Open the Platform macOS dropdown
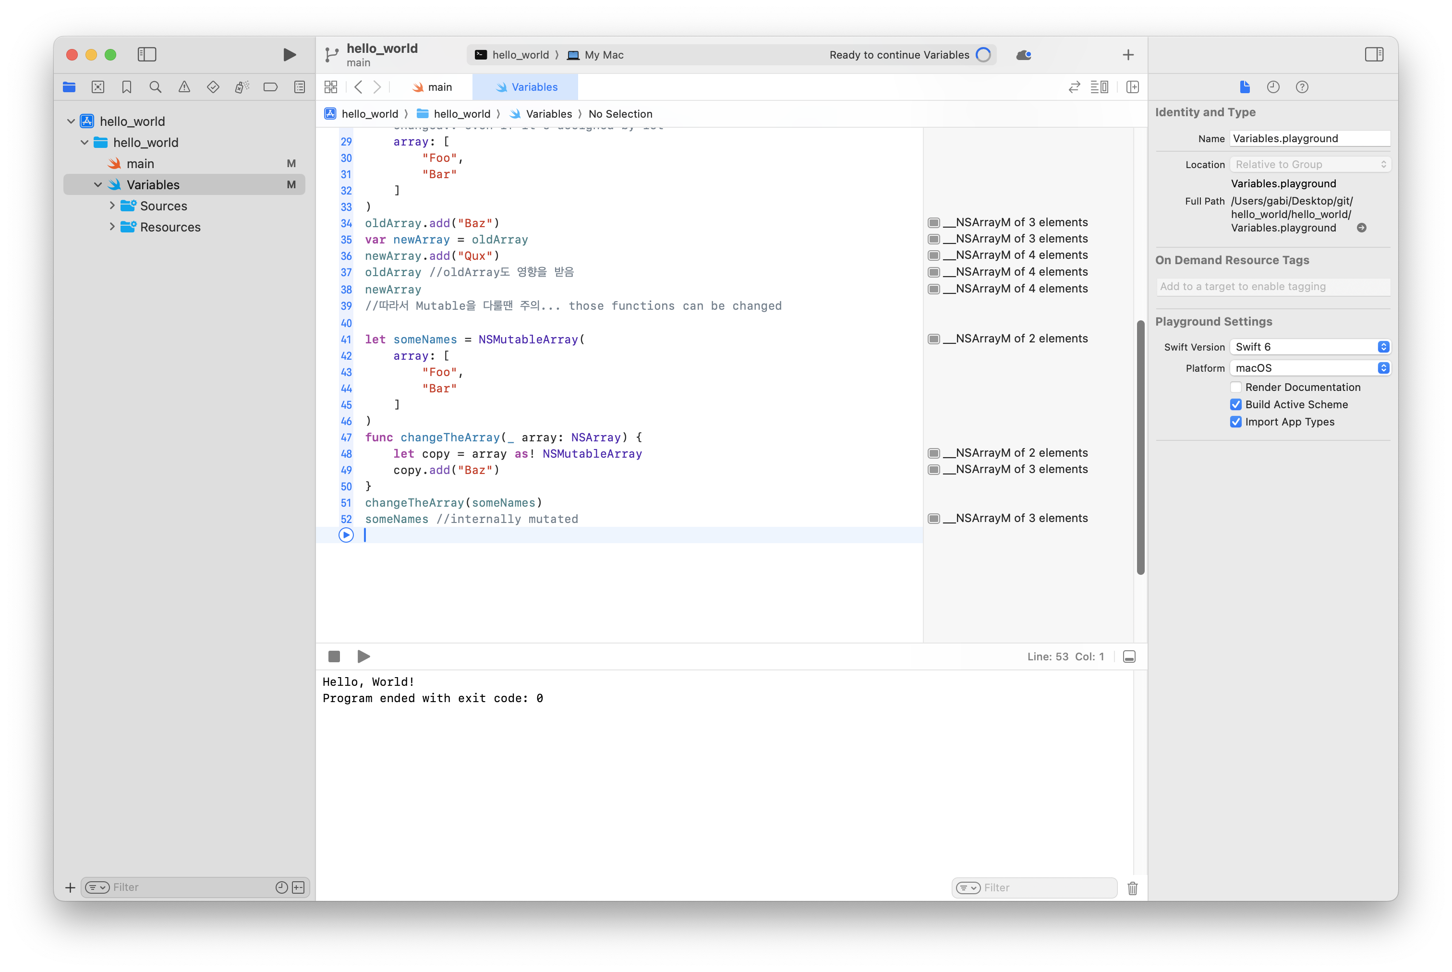 tap(1310, 368)
